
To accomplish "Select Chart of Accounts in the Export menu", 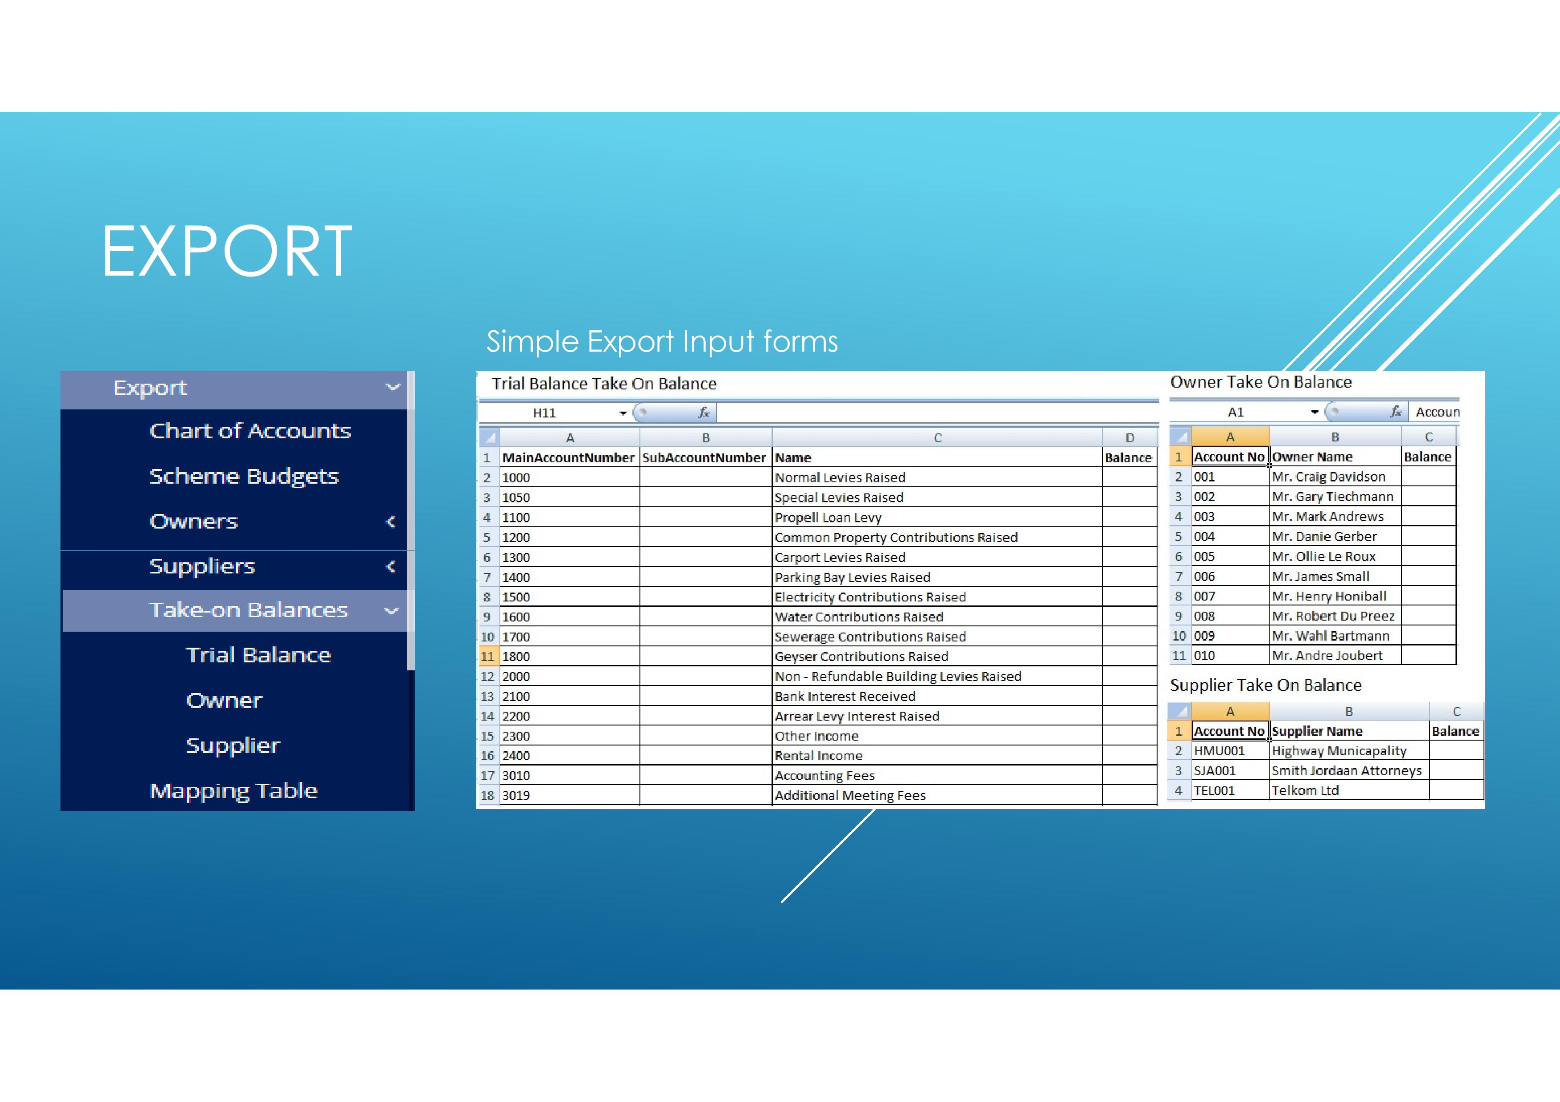I will (x=250, y=431).
